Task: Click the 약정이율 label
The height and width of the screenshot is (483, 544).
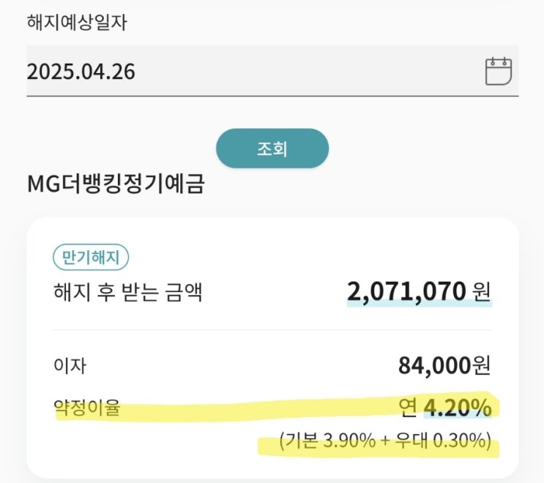Action: pos(86,408)
